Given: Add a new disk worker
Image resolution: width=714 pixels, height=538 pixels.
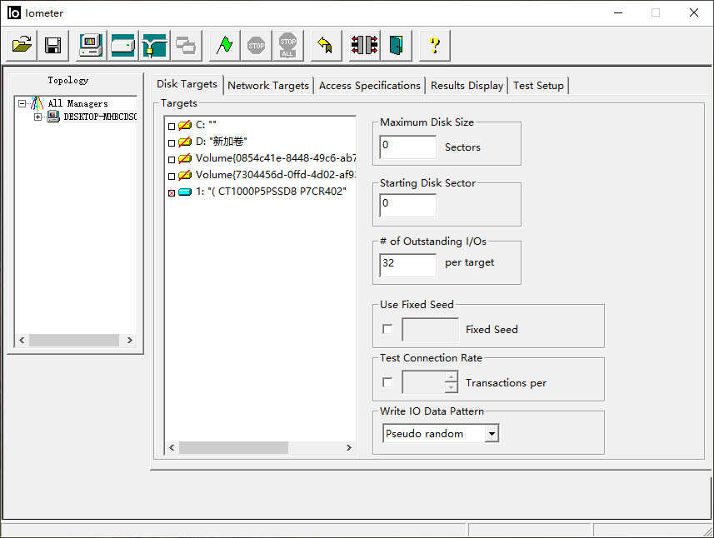Looking at the screenshot, I should click(122, 45).
